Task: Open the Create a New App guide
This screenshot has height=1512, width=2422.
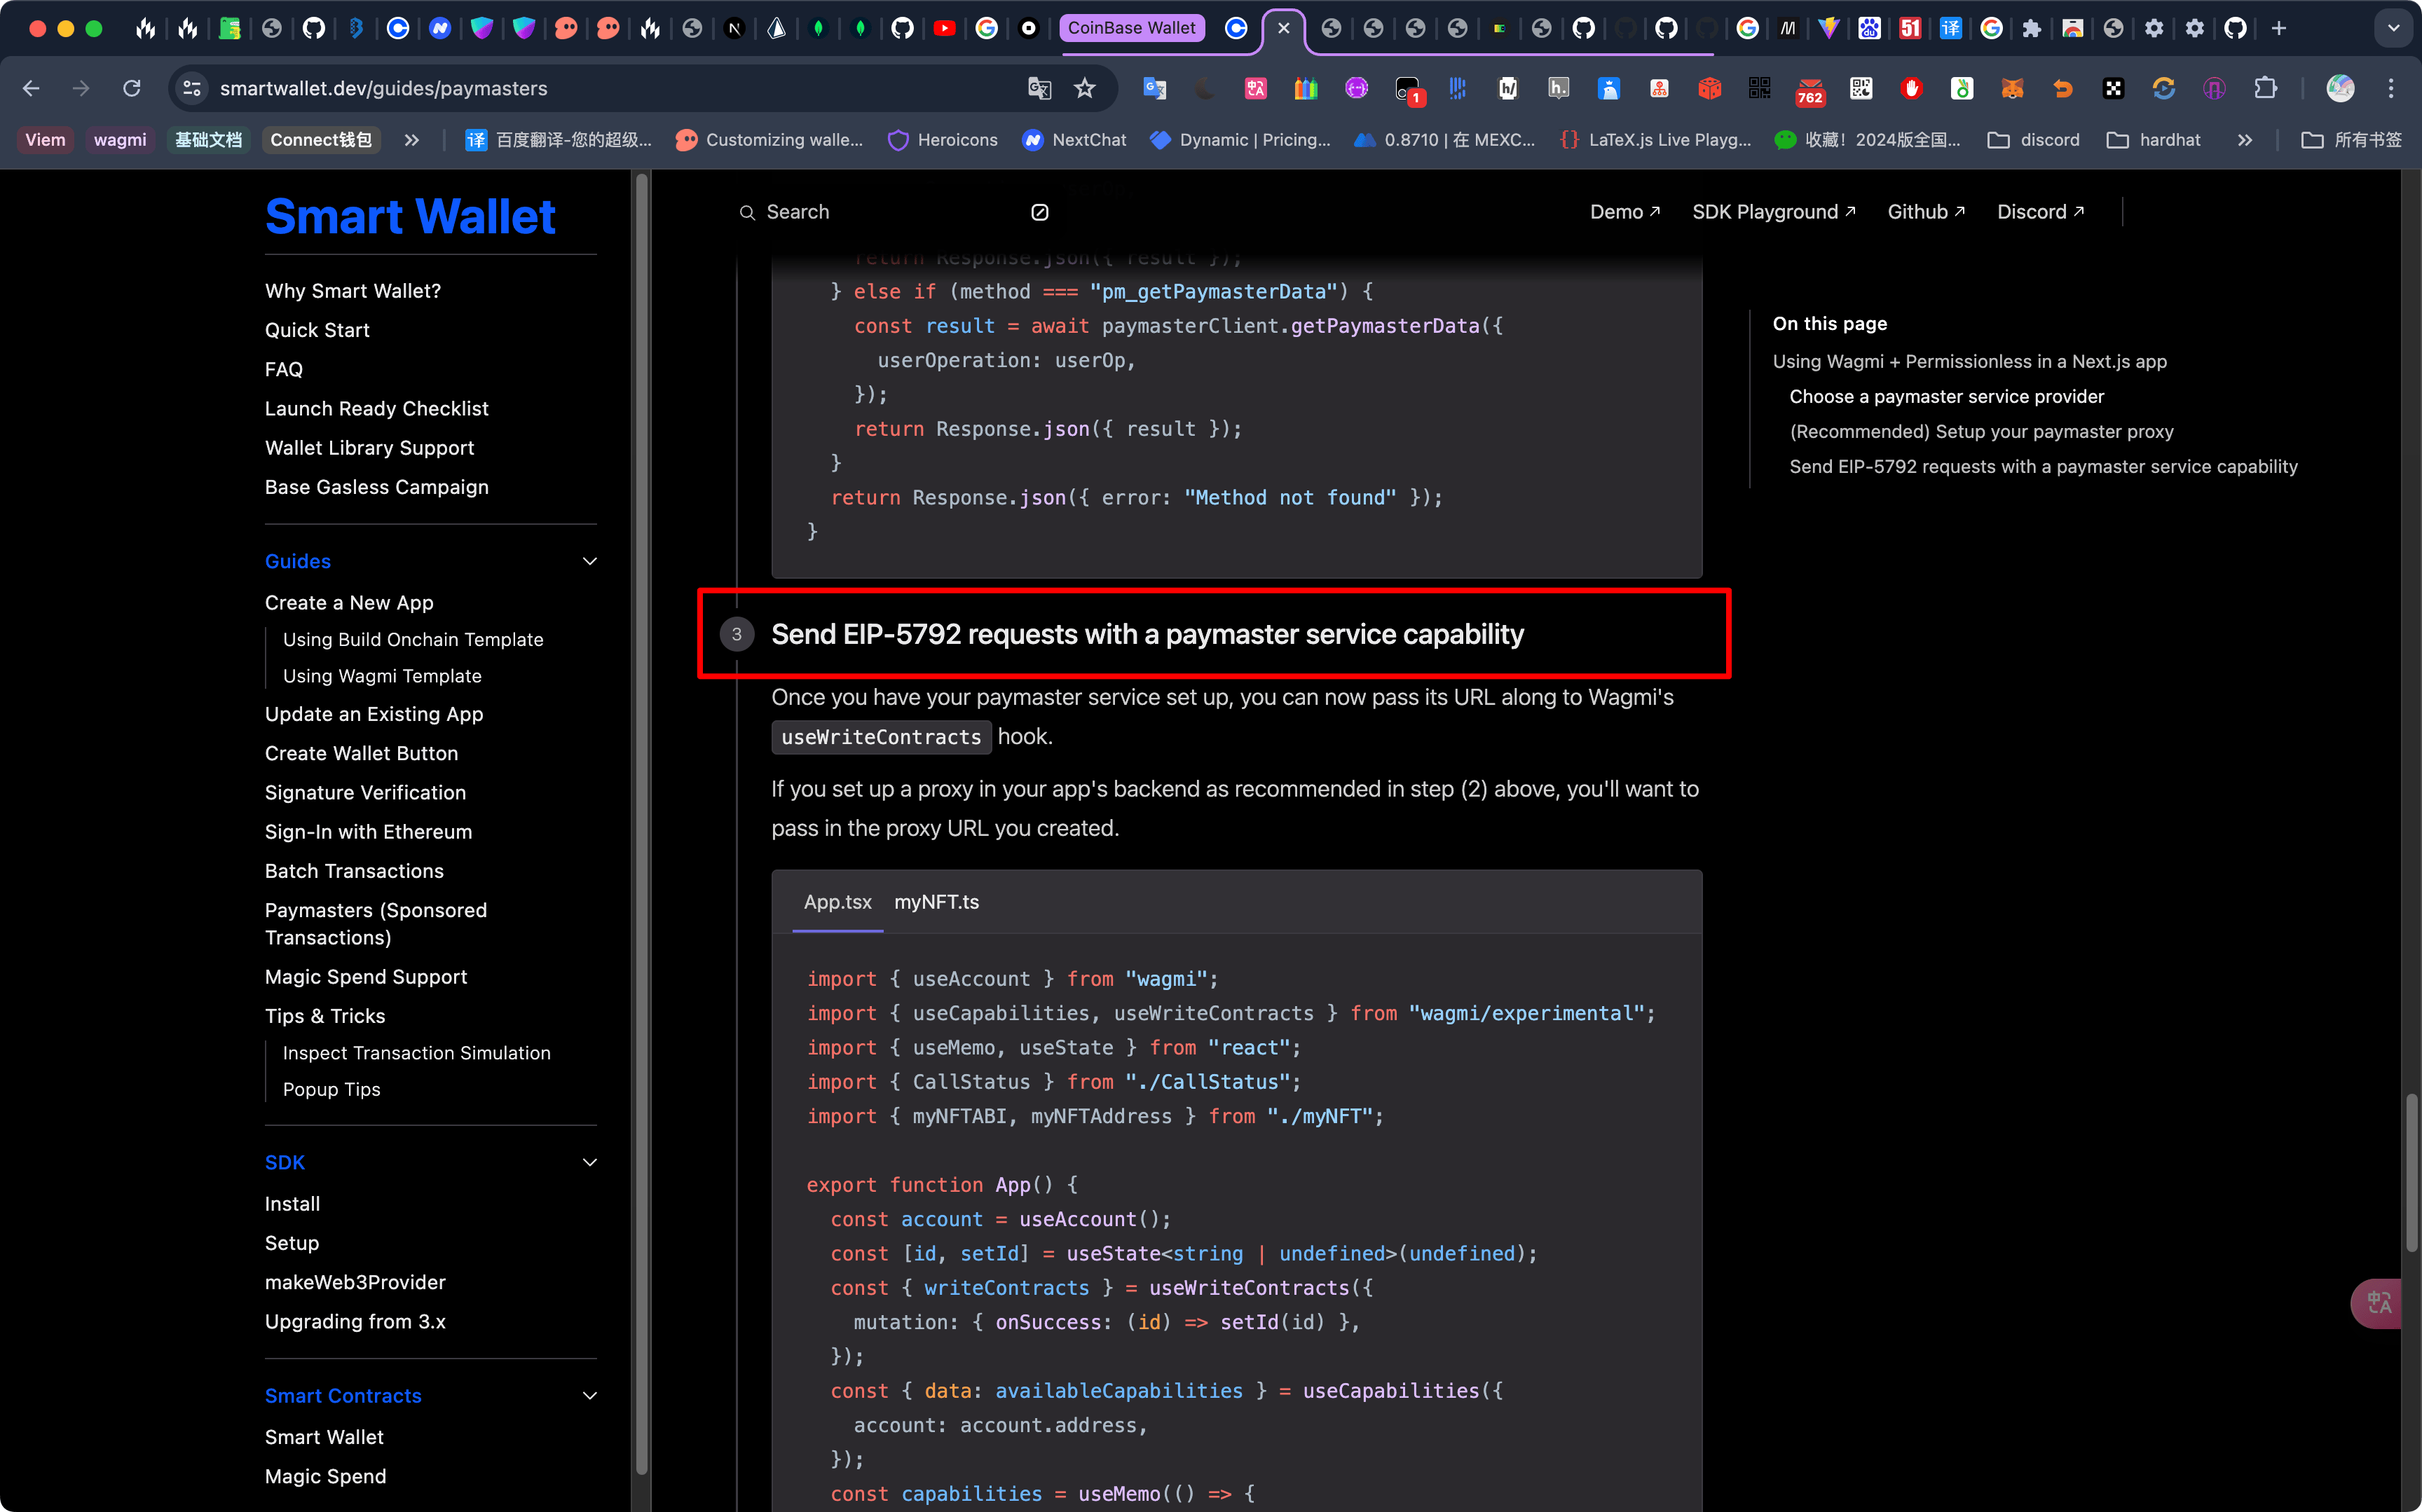Action: (x=349, y=603)
